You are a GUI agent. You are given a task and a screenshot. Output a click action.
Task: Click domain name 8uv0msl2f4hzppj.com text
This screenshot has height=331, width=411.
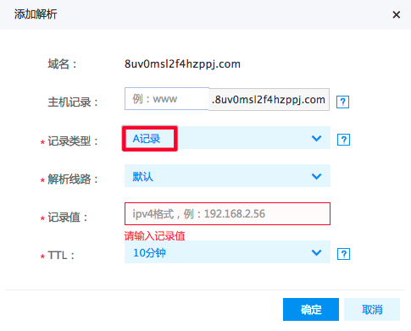182,64
